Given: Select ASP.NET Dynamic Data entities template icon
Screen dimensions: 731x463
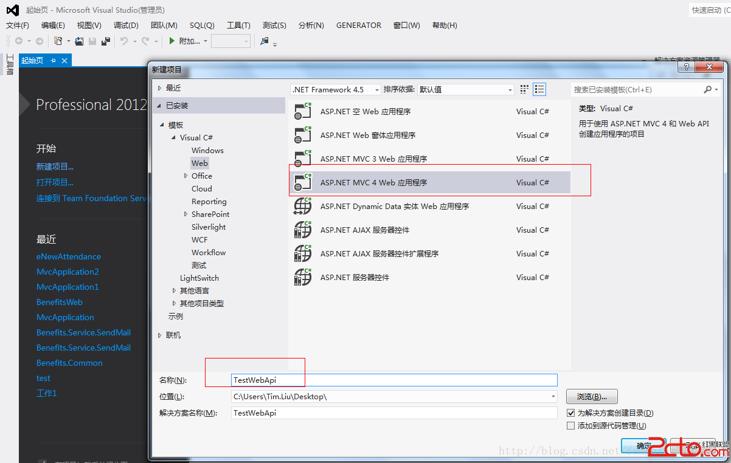Looking at the screenshot, I should coord(303,207).
